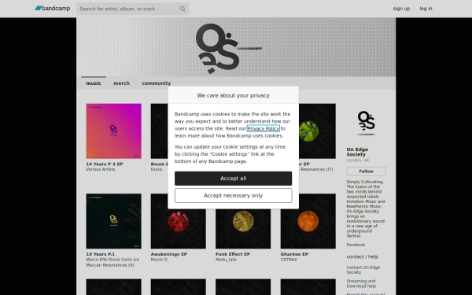Switch to the community tab
The height and width of the screenshot is (295, 472).
click(x=157, y=83)
